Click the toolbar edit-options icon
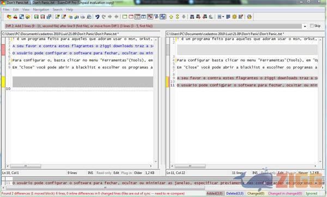 tap(241, 17)
